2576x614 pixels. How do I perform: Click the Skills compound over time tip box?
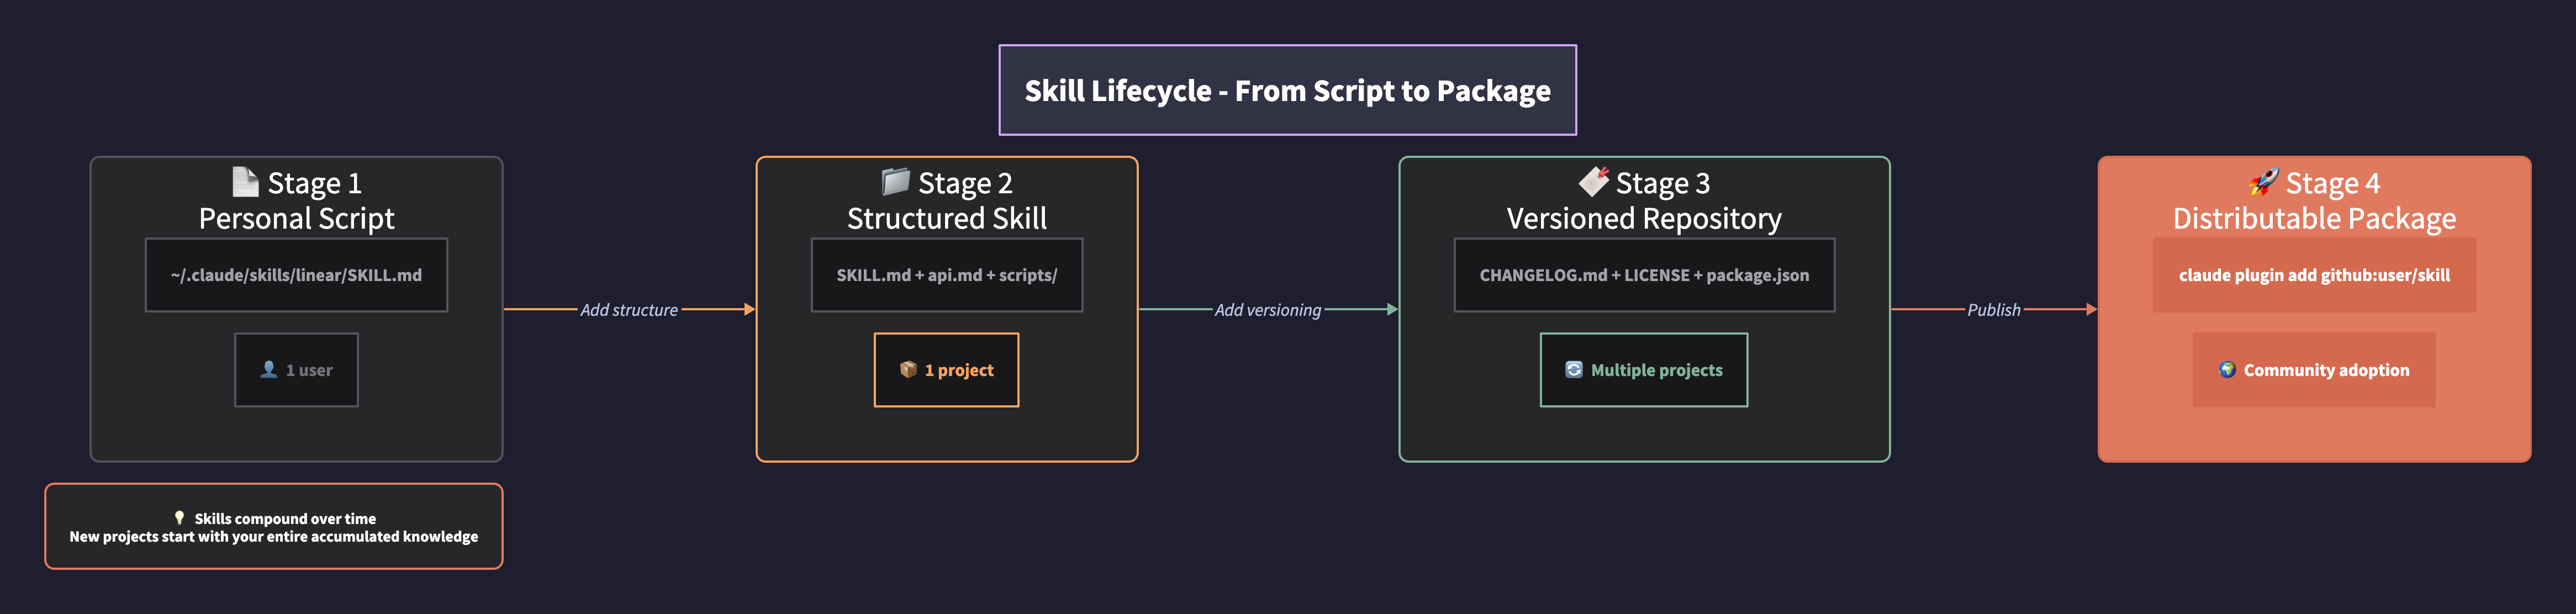click(x=274, y=527)
